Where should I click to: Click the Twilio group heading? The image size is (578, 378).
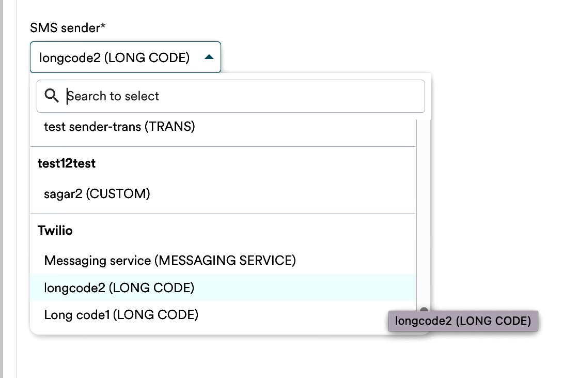coord(55,231)
